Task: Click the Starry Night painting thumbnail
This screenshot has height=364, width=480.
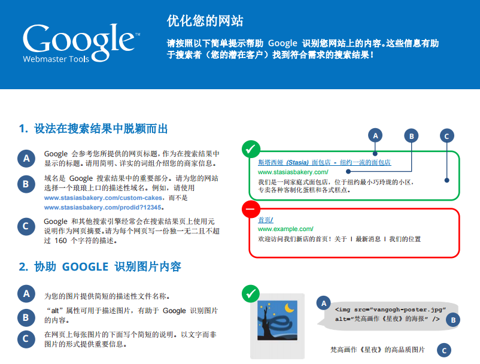Action: (277, 320)
